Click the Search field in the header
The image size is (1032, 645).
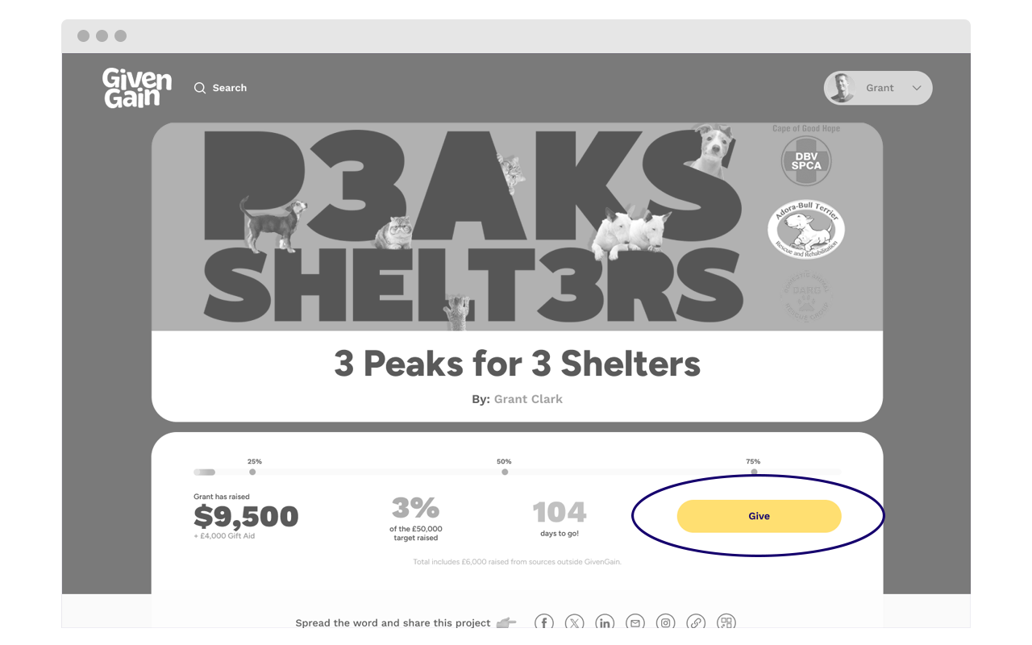click(x=221, y=88)
